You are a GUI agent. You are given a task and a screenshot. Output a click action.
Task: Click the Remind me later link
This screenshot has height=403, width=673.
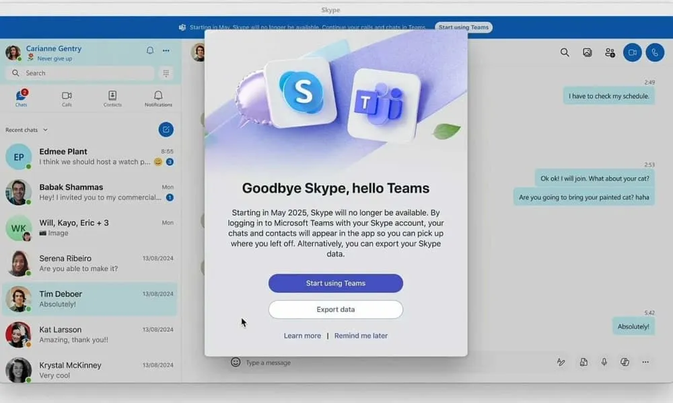click(361, 336)
